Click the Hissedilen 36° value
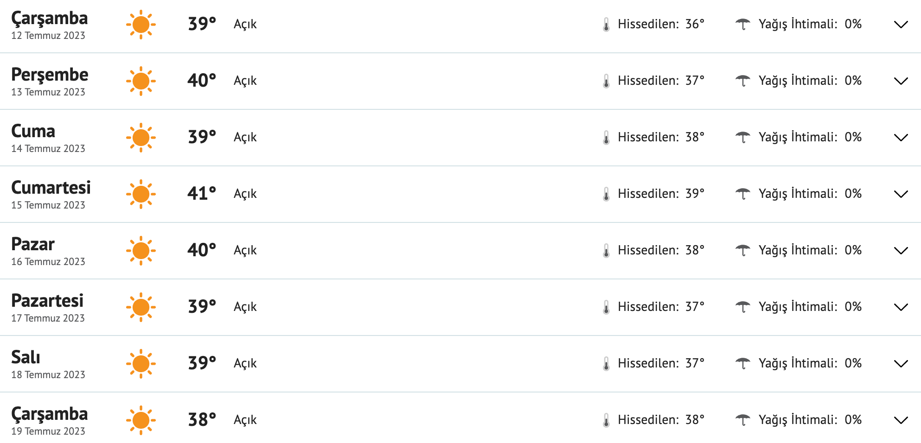This screenshot has width=921, height=443. (x=694, y=24)
